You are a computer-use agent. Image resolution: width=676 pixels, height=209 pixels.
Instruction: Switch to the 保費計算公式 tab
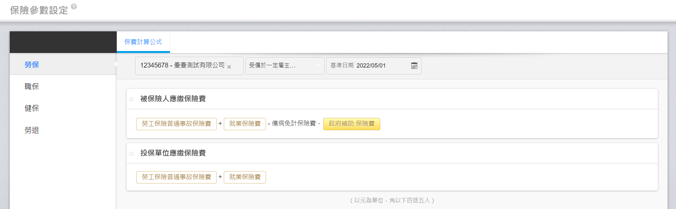pos(143,42)
